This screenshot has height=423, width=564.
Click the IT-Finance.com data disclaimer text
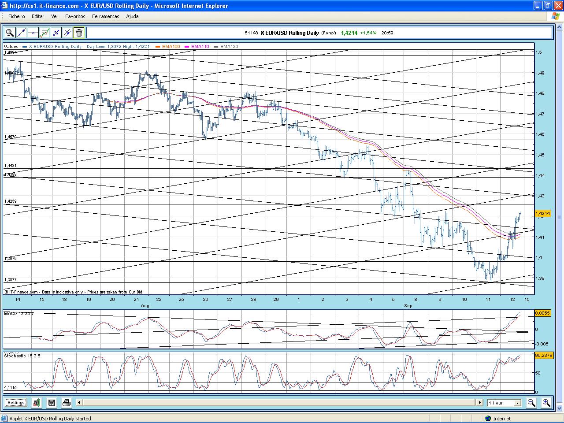[x=73, y=292]
